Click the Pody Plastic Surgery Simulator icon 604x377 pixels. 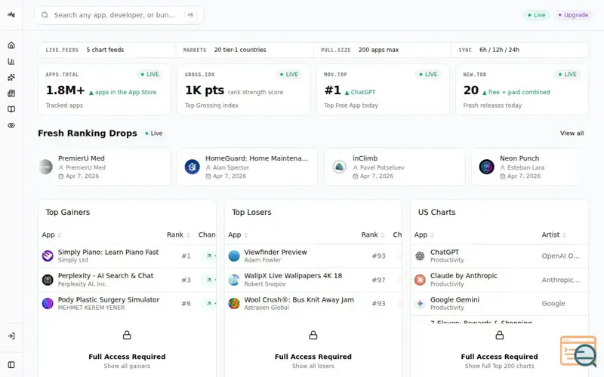tap(48, 304)
